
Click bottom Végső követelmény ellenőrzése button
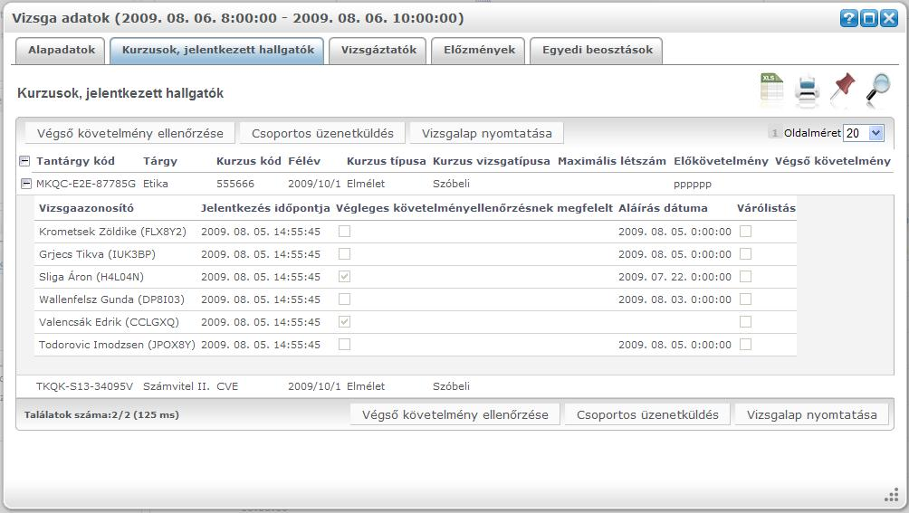coord(455,414)
